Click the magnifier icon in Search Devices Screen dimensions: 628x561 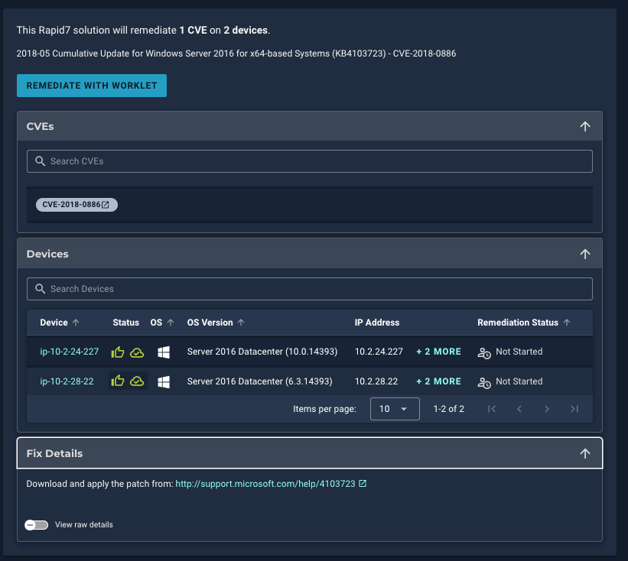click(x=40, y=288)
